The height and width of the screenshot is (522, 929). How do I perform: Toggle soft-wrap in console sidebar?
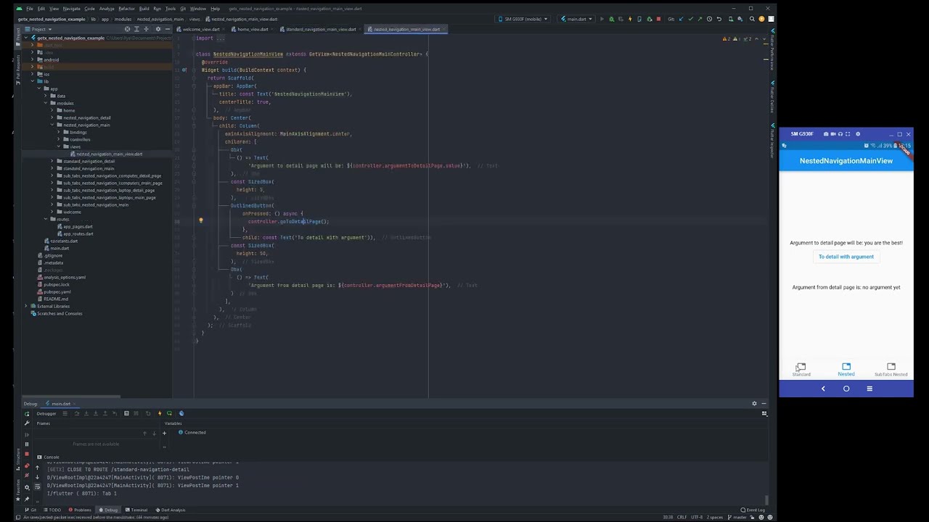click(x=37, y=488)
